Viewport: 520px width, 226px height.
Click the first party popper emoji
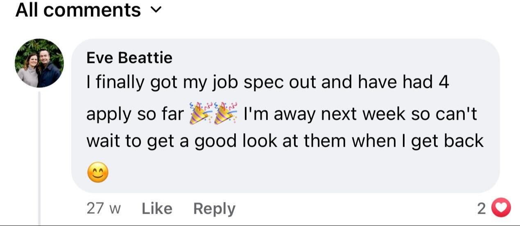pos(201,114)
